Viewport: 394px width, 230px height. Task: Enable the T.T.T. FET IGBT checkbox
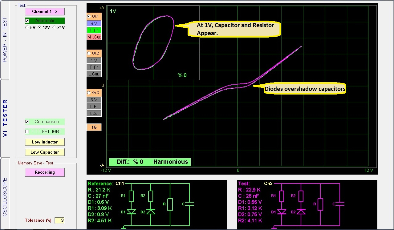pos(27,132)
